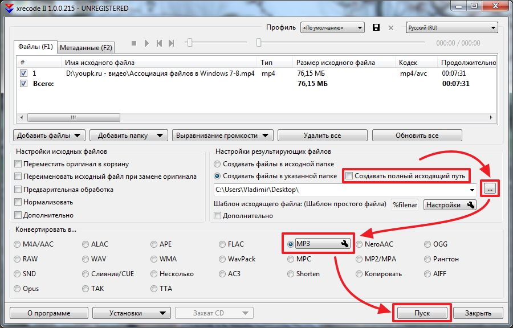Viewport: 513px width, 328px height.
Task: Click the Имя исходного файла column header
Action: [158, 63]
